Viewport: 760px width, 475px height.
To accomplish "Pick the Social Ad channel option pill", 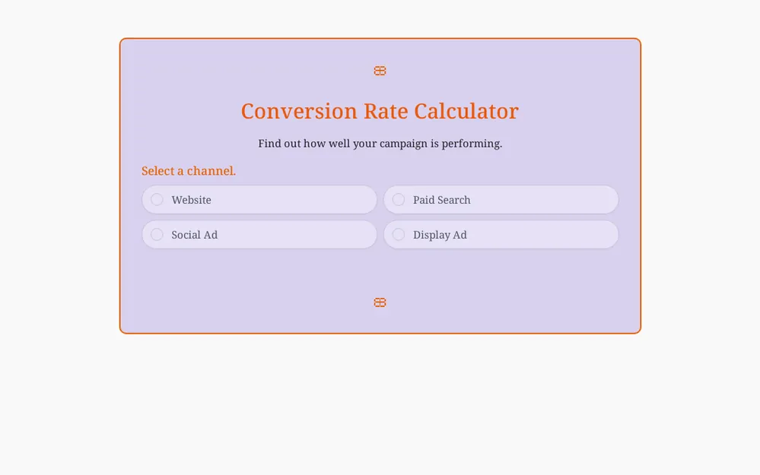I will tap(259, 235).
